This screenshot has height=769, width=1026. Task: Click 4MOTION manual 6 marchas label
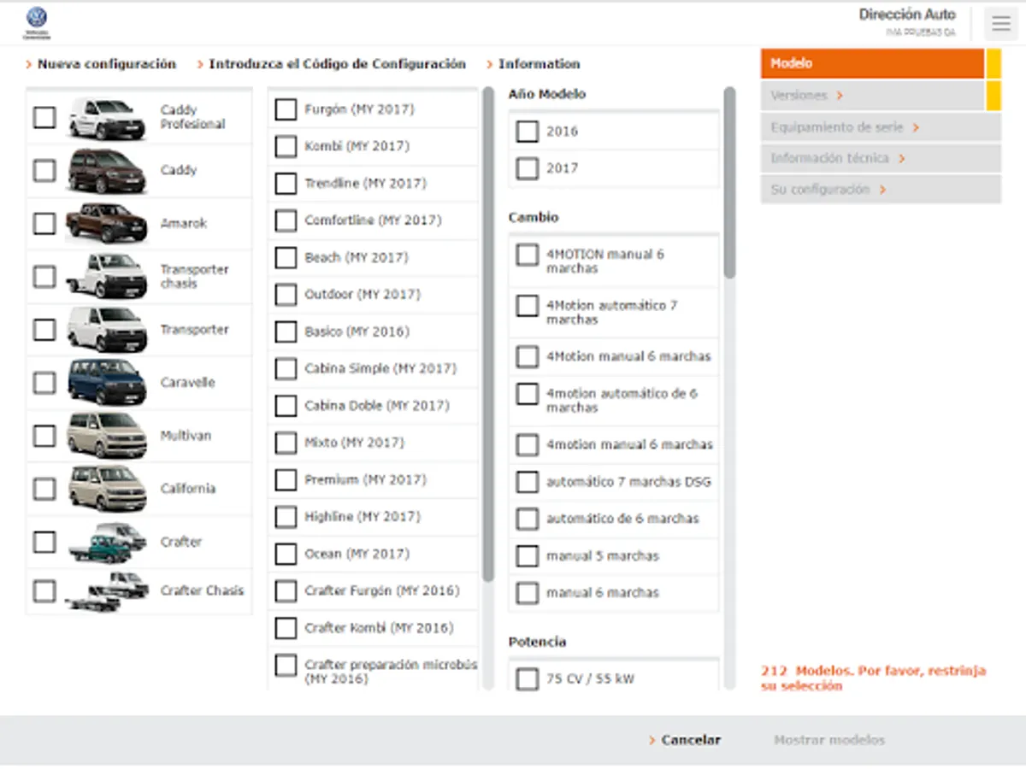pyautogui.click(x=605, y=261)
